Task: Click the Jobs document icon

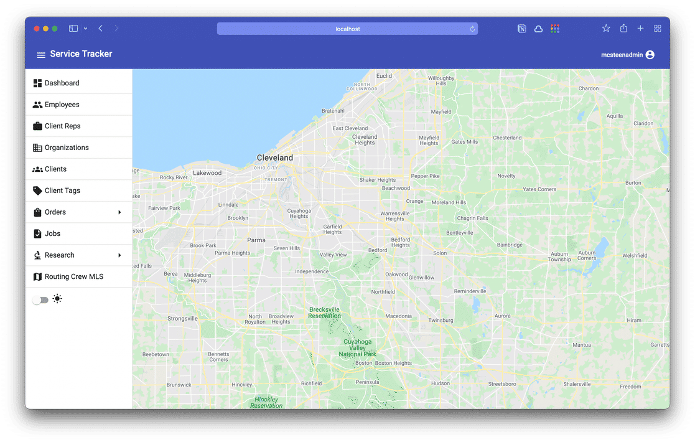Action: click(37, 233)
